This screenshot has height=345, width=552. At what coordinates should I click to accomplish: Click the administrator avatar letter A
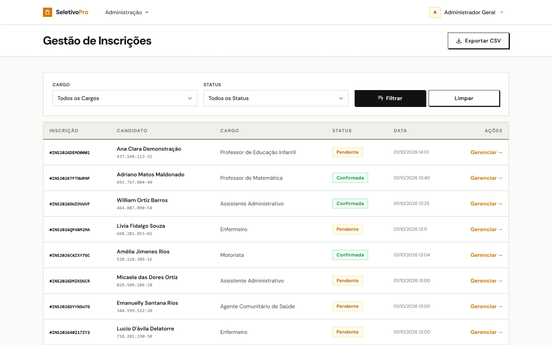tap(435, 12)
